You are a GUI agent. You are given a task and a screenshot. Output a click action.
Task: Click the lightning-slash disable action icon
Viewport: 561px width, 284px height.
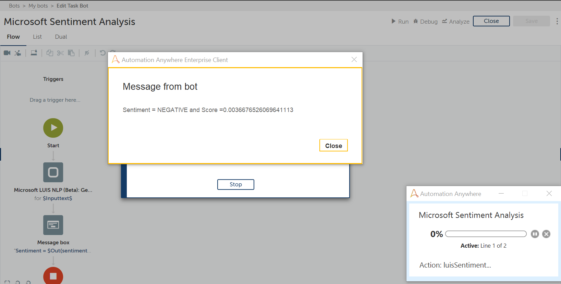[x=87, y=53]
